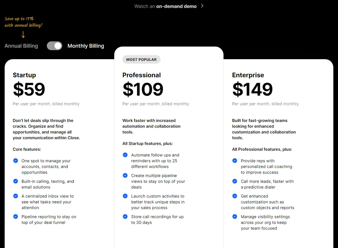Select the Enterprise plan title
The width and height of the screenshot is (338, 248).
click(248, 75)
